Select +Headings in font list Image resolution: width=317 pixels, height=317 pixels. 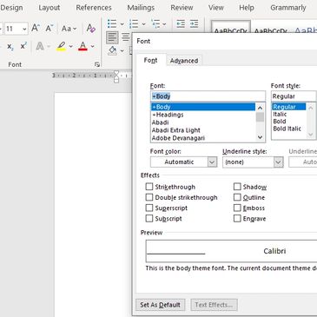pyautogui.click(x=203, y=115)
